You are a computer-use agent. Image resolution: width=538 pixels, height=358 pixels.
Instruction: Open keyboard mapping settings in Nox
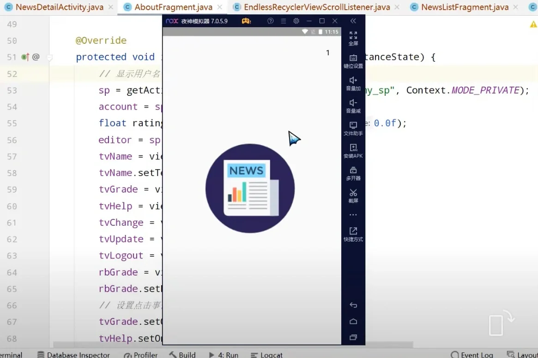coord(353,61)
